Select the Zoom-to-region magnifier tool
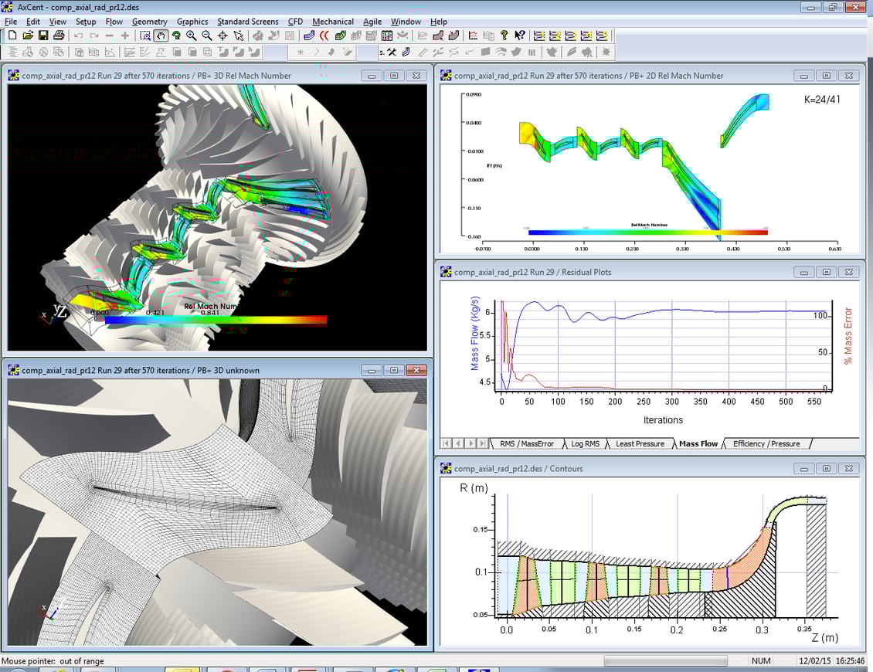The width and height of the screenshot is (873, 672). tap(146, 35)
